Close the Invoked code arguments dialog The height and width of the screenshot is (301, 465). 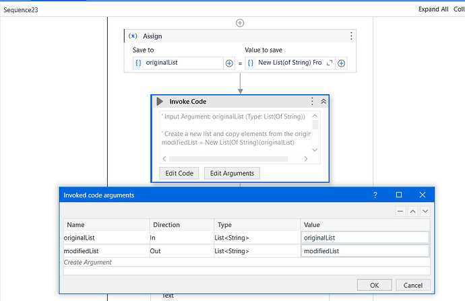click(x=423, y=195)
